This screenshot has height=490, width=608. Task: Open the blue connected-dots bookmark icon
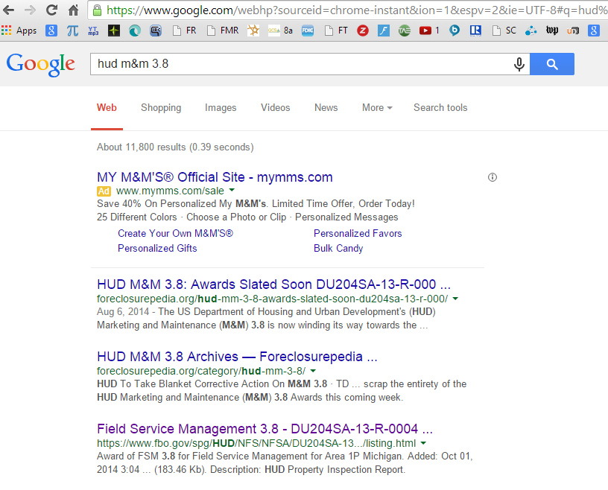pyautogui.click(x=531, y=31)
